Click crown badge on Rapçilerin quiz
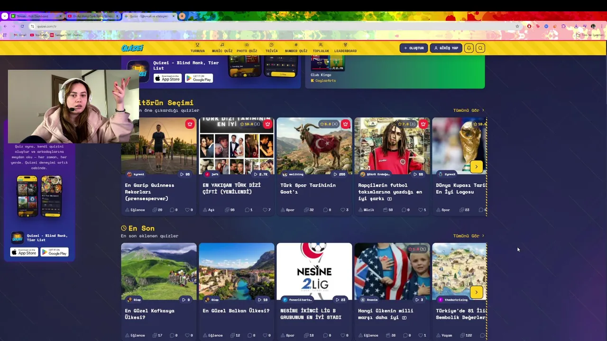607x341 pixels. [423, 124]
